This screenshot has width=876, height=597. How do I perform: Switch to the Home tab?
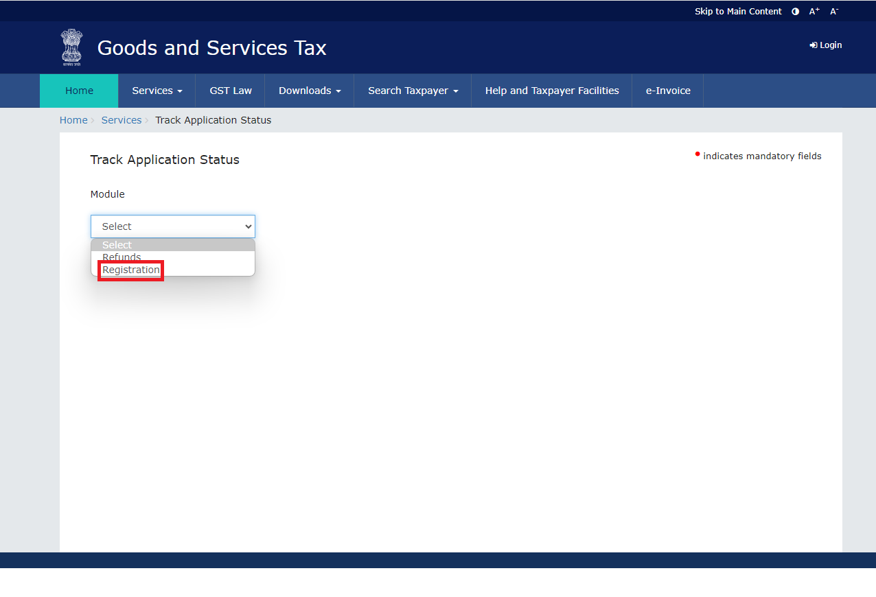pos(78,90)
